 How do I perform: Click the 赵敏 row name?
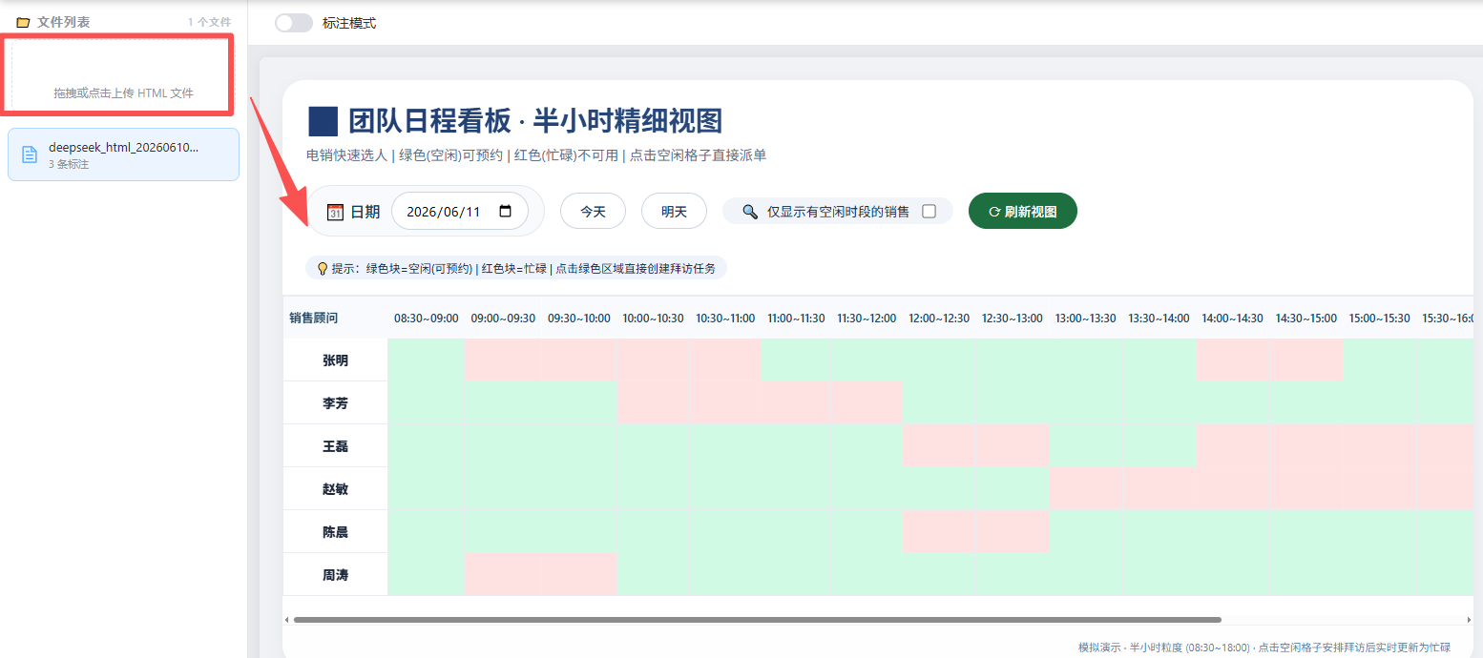point(335,489)
